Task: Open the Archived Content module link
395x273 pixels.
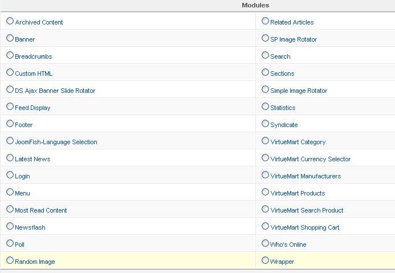Action: coord(39,22)
